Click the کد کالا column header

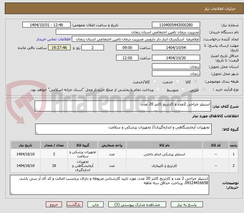pyautogui.click(x=216, y=145)
